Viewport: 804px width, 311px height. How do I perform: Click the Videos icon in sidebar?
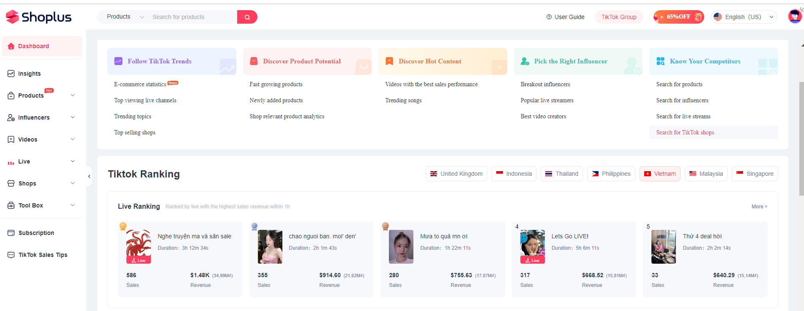click(x=11, y=139)
